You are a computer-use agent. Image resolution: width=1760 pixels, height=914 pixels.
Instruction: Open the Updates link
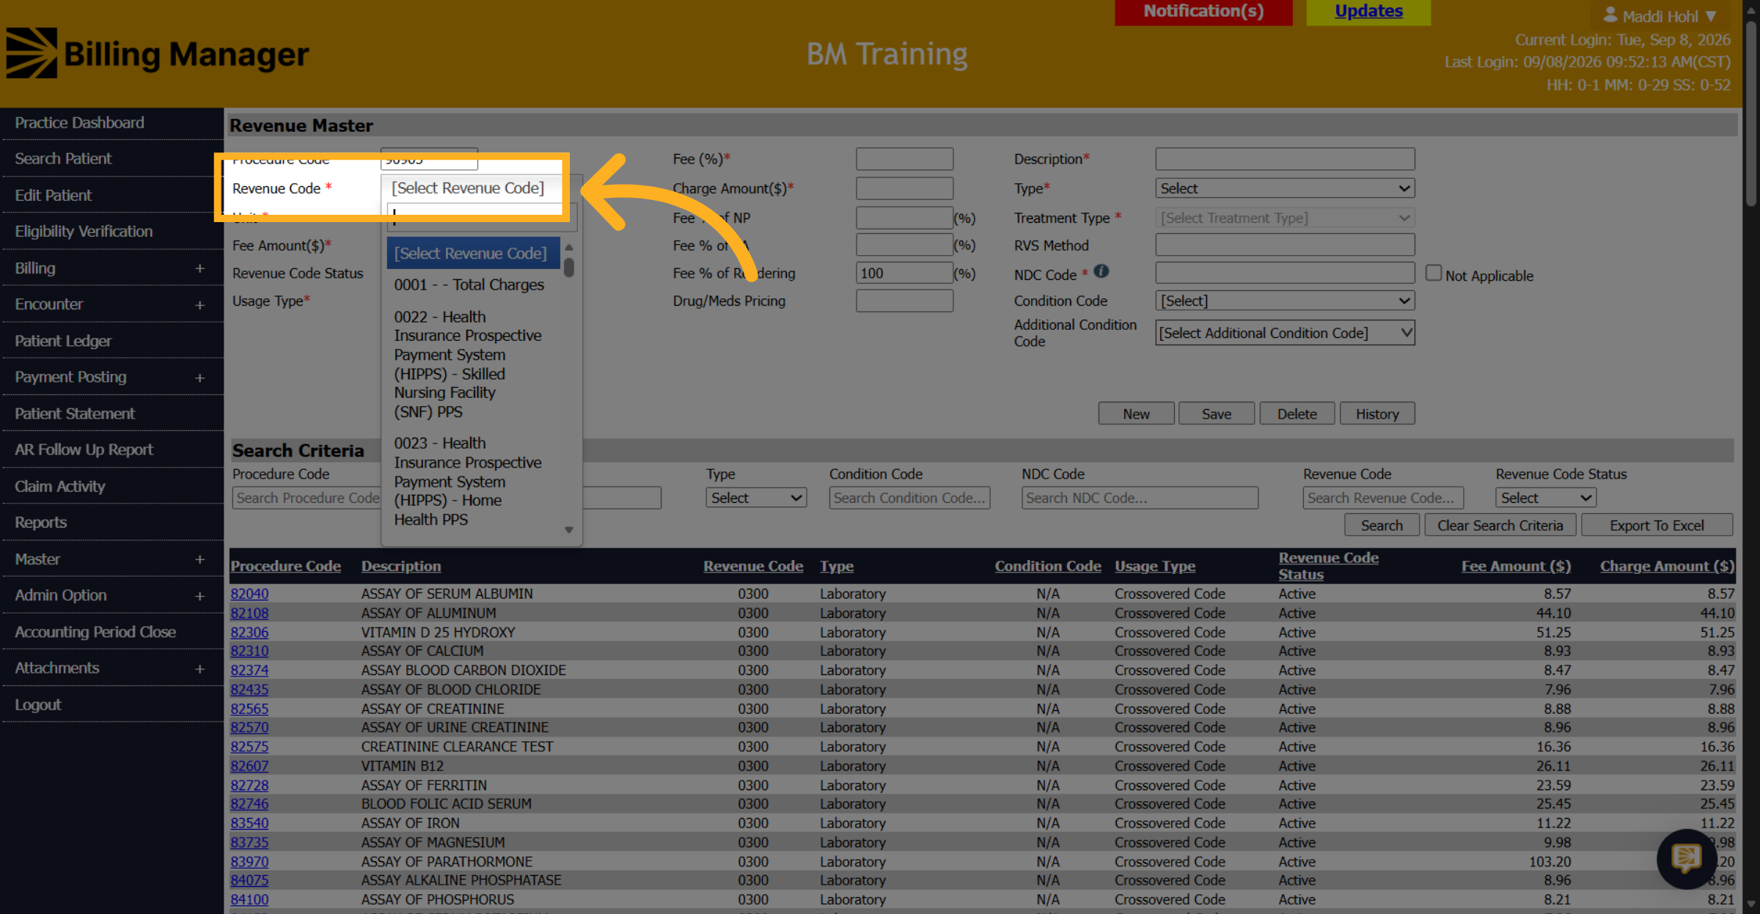pyautogui.click(x=1368, y=12)
